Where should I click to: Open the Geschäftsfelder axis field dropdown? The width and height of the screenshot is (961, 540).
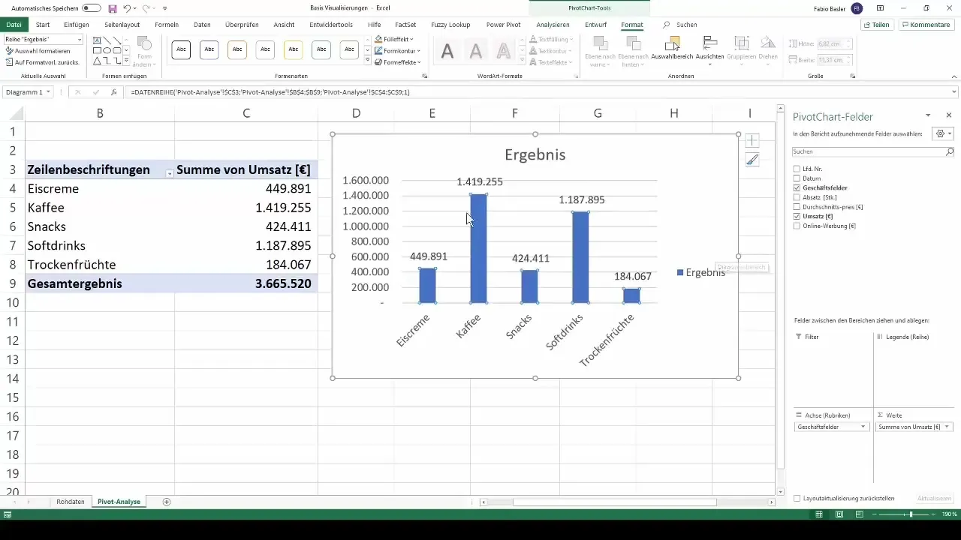click(x=863, y=427)
